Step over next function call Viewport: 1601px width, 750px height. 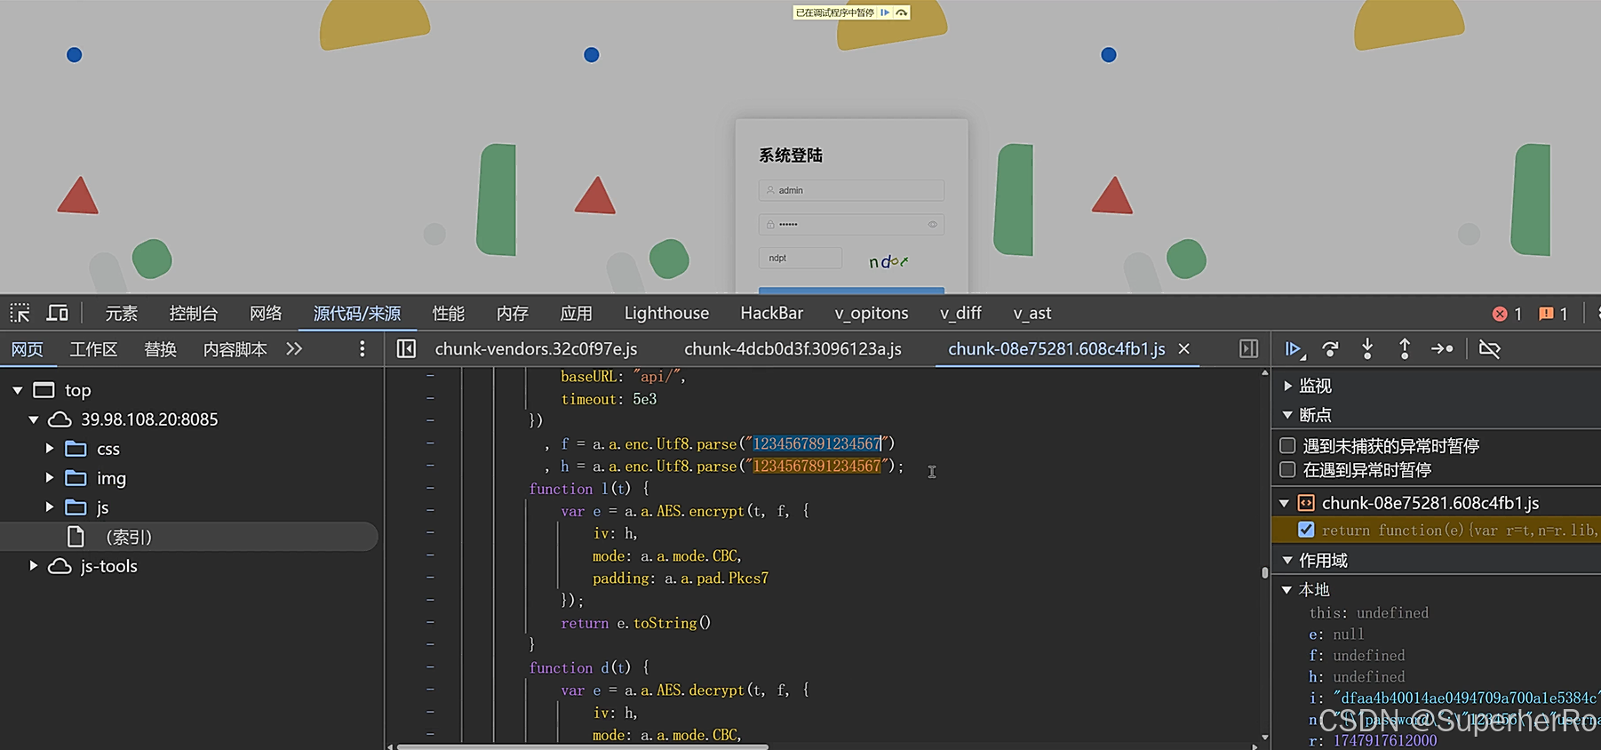point(1330,349)
